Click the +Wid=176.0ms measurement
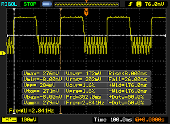Viewport: 170px width, 124px height. 128,85
